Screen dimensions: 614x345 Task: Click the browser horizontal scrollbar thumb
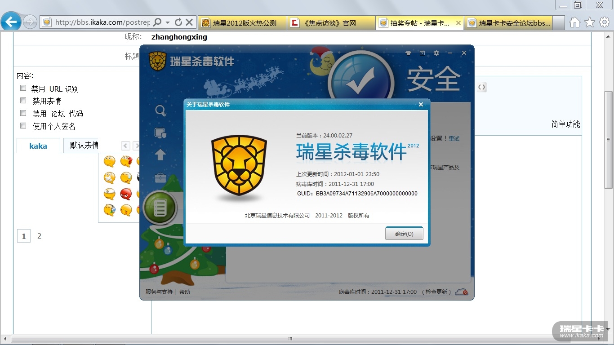(290, 339)
